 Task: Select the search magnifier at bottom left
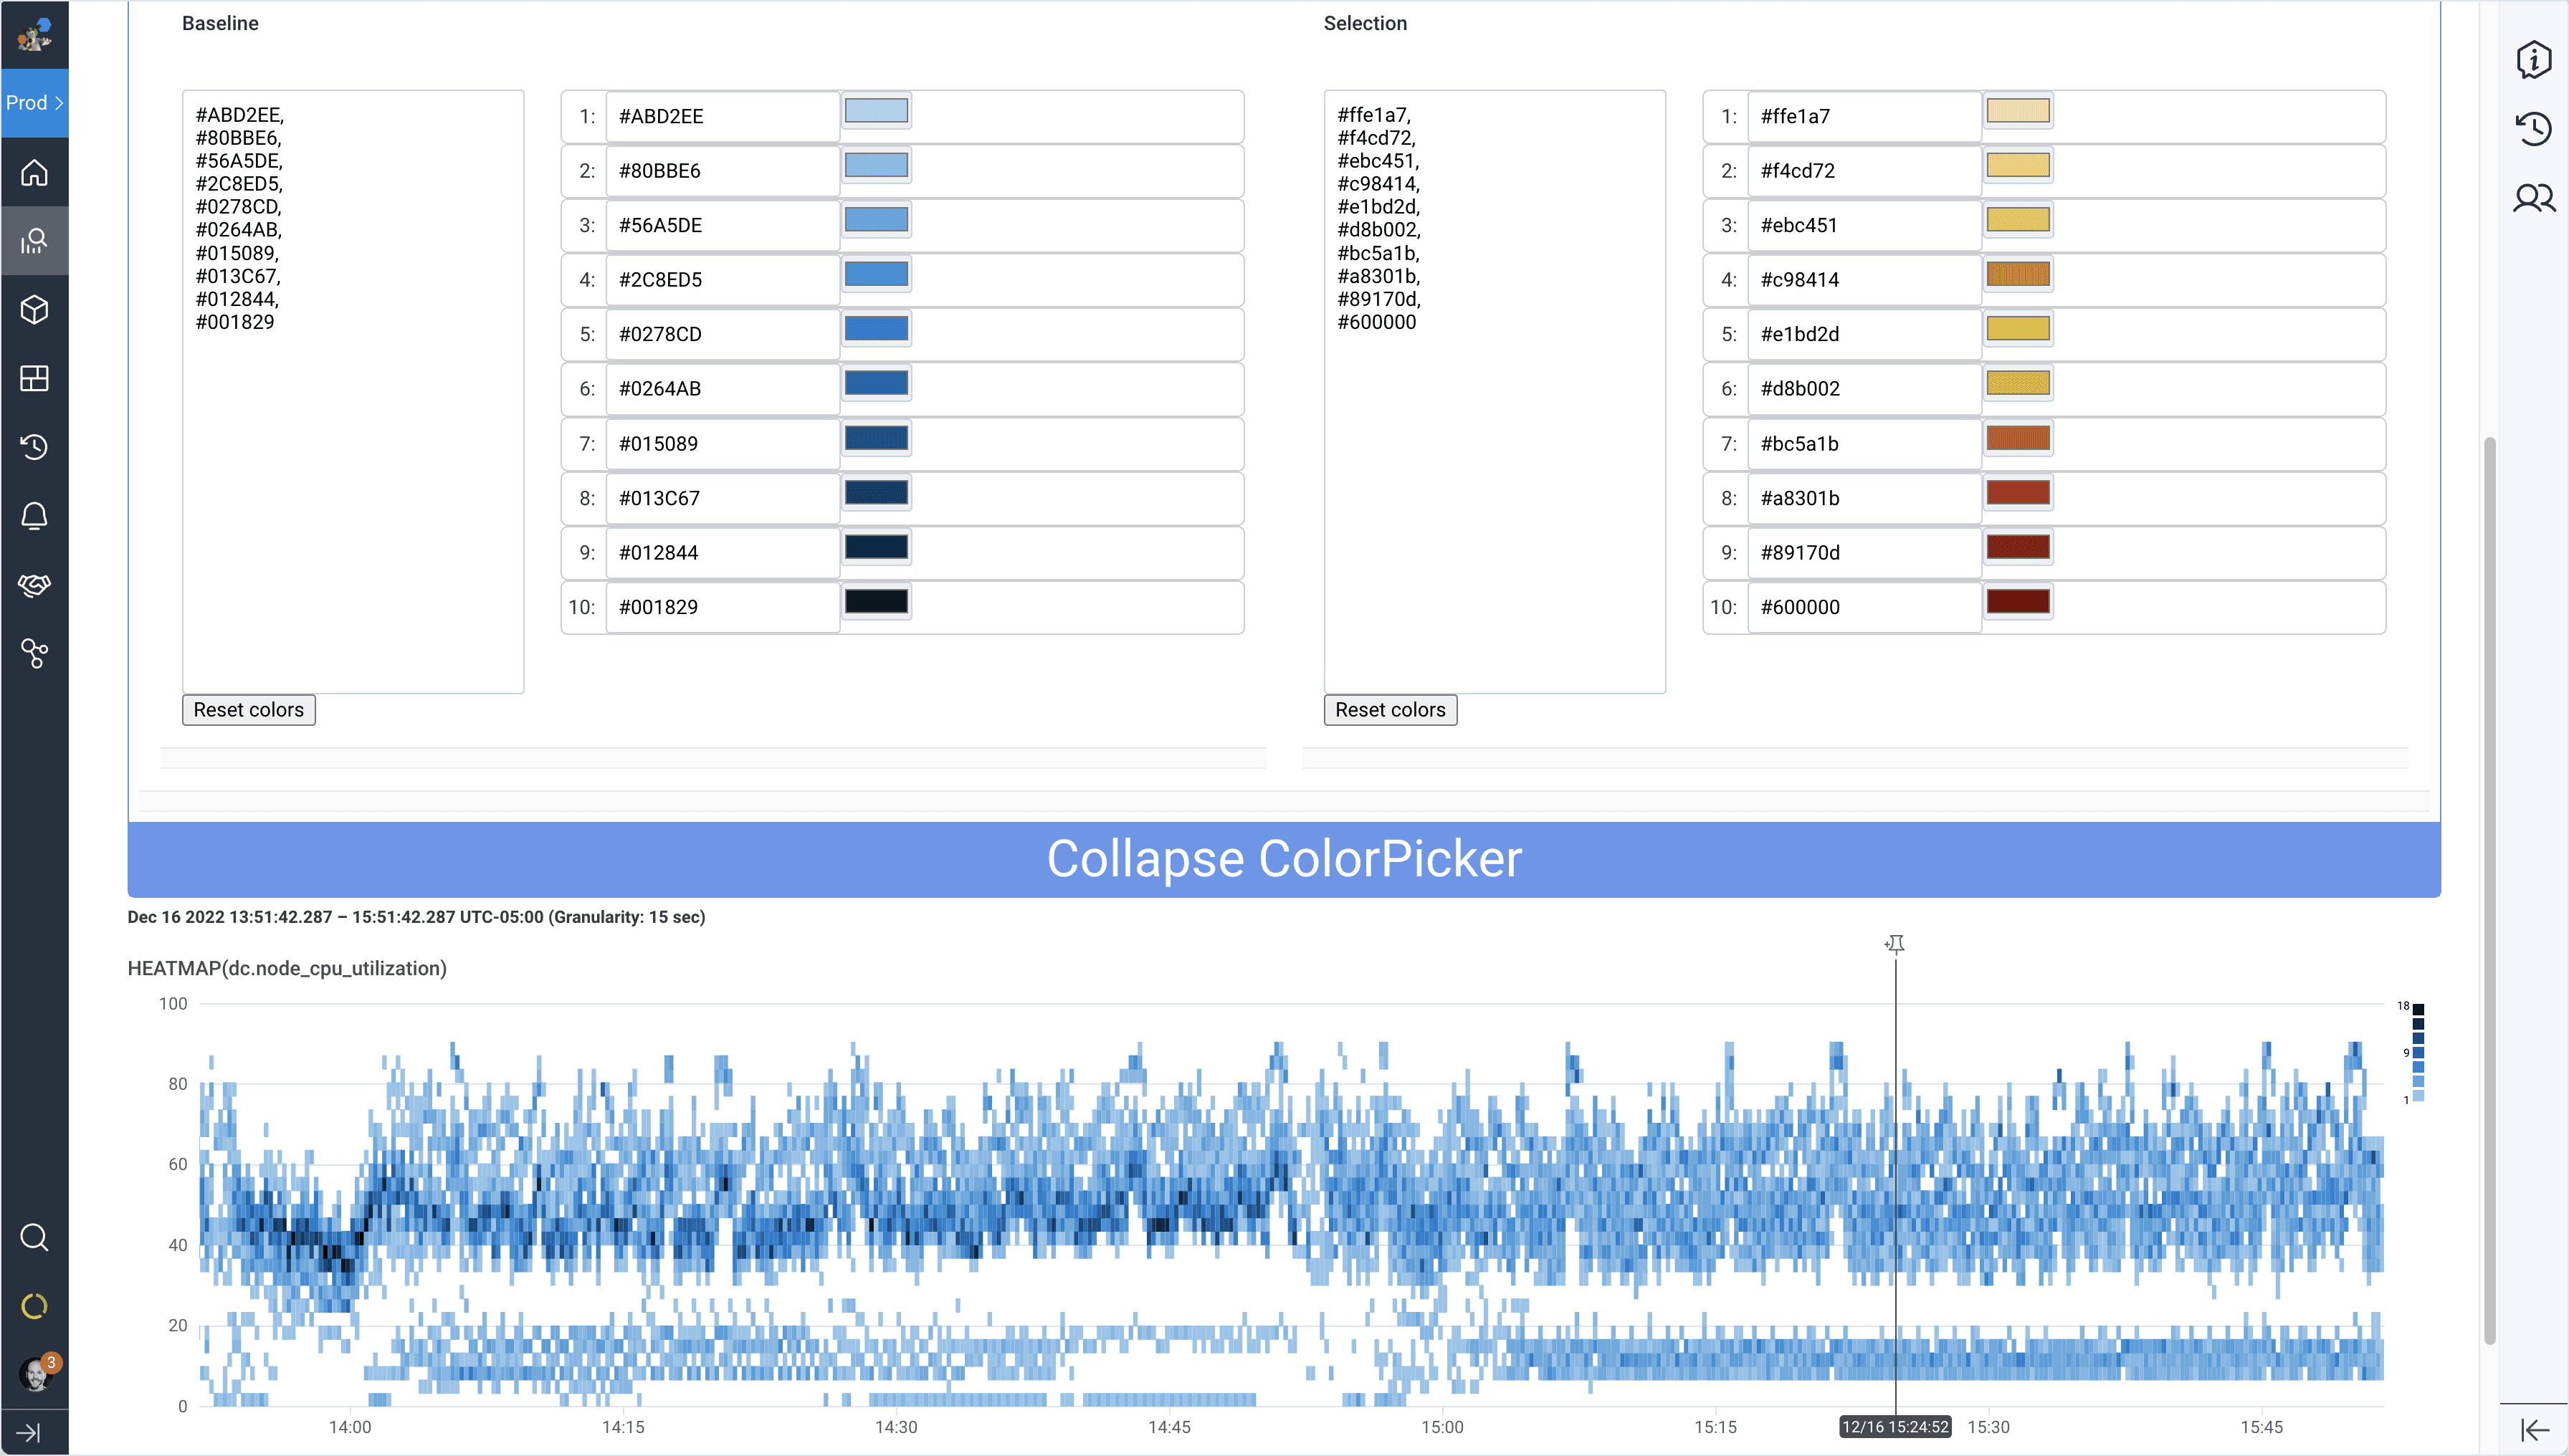pyautogui.click(x=34, y=1237)
